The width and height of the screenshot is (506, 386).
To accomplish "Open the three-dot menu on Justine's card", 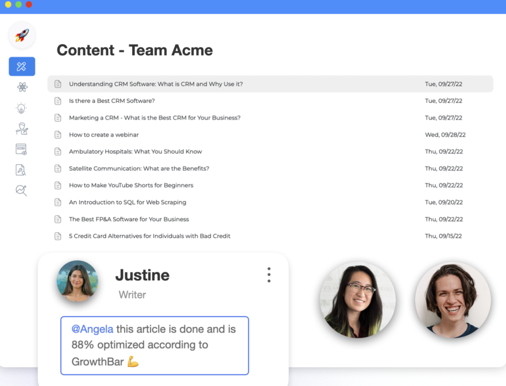I will coord(269,275).
